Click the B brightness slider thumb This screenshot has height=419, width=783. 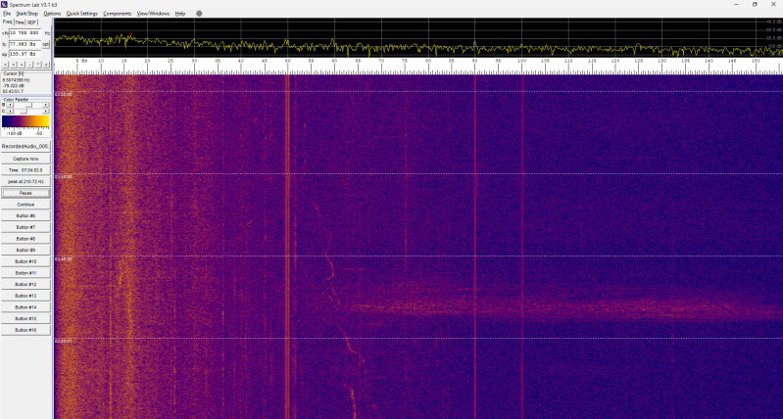click(x=28, y=105)
